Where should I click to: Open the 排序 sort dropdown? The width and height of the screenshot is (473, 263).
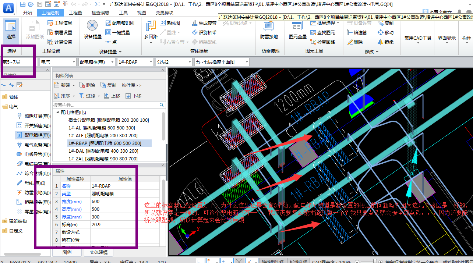tap(74, 96)
